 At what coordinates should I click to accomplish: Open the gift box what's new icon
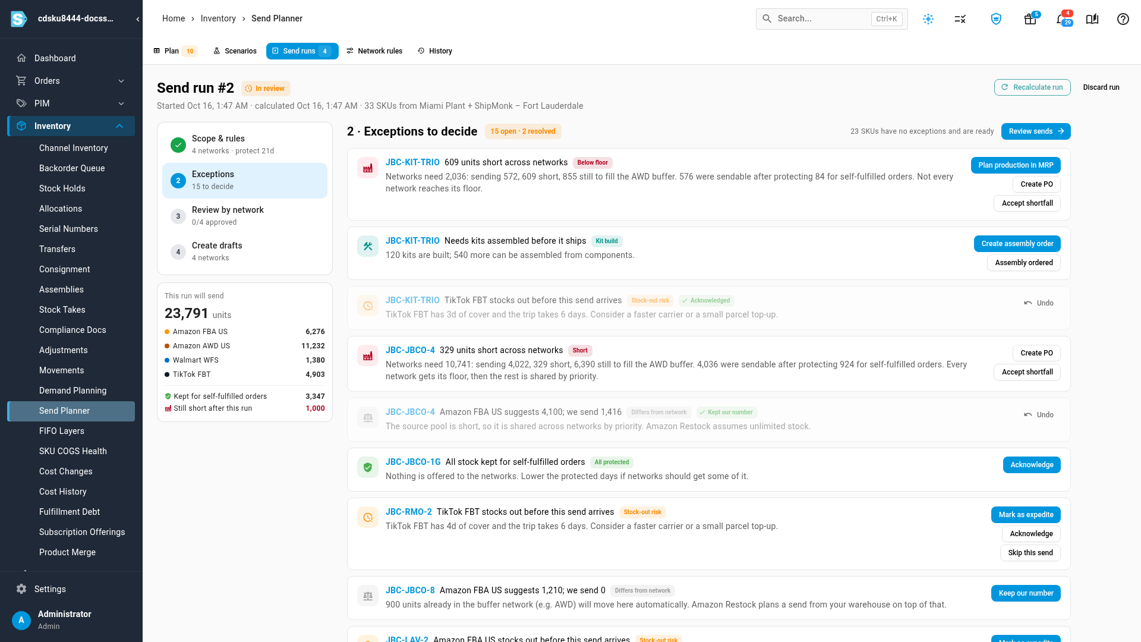(1030, 19)
